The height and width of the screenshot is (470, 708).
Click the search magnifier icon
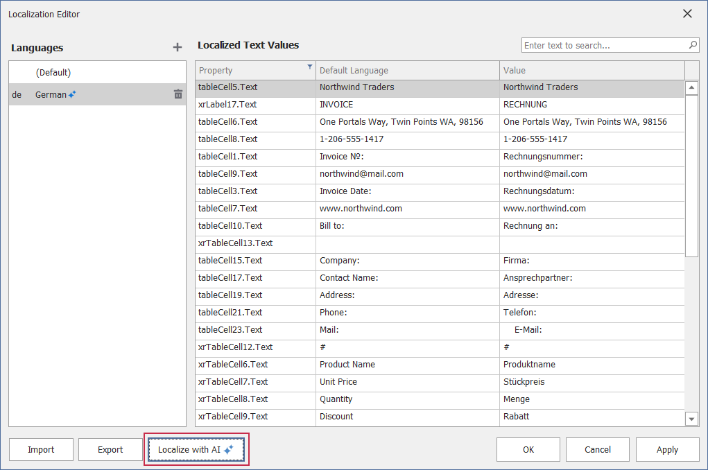693,45
